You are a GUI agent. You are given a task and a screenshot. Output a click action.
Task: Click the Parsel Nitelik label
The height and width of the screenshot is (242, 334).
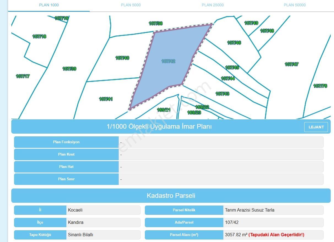pos(184,210)
